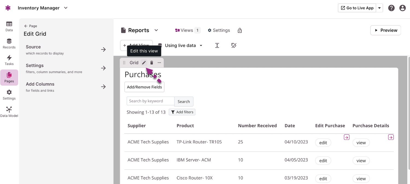Click the vertical expand spacing icon
Image resolution: width=410 pixels, height=184 pixels.
pyautogui.click(x=217, y=45)
